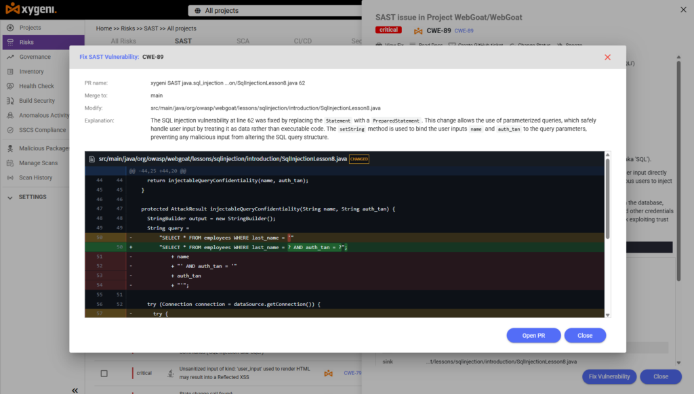The height and width of the screenshot is (394, 694).
Task: Close the Fix SAST Vulnerability dialog with red X
Action: (607, 57)
